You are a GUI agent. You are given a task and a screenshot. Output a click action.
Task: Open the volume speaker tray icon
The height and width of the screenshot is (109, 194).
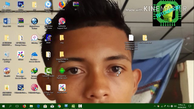tap(175, 106)
